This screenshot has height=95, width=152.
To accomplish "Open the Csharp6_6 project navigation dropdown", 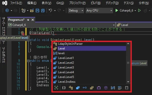I will [61, 25].
